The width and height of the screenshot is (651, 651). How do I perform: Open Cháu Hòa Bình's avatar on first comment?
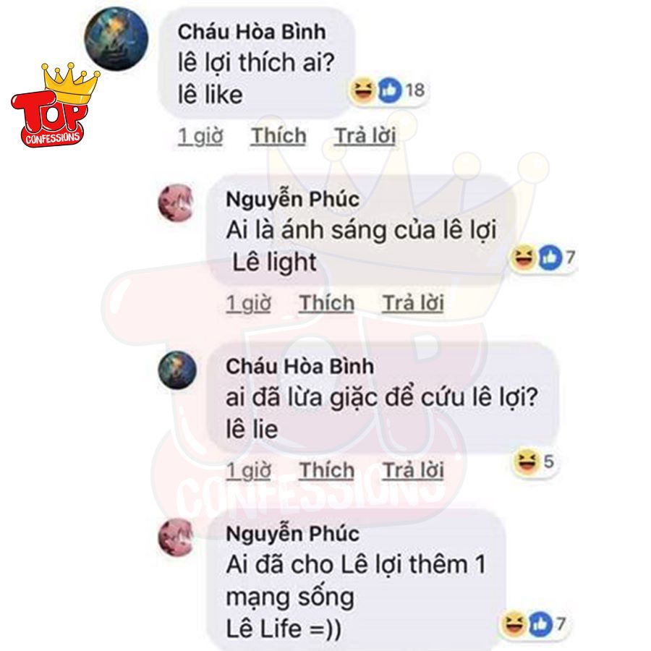point(116,38)
